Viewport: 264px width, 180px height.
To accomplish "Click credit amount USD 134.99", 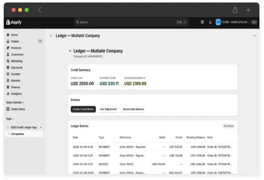I will (x=176, y=155).
